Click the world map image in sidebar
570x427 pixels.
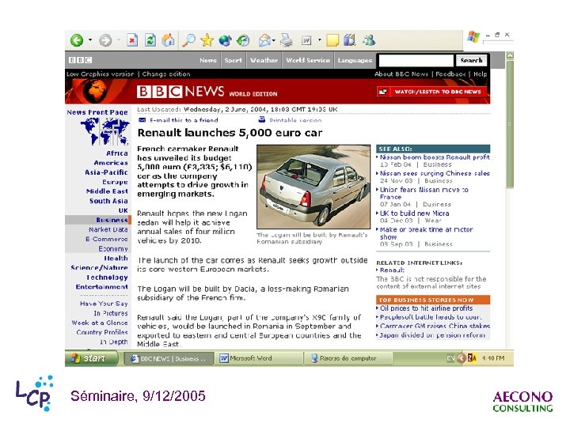[x=104, y=132]
